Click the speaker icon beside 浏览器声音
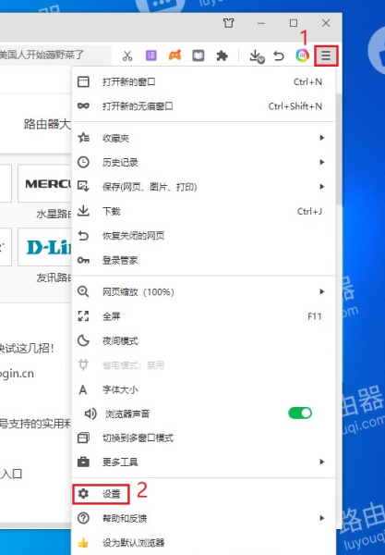The height and width of the screenshot is (555, 385). pos(90,413)
